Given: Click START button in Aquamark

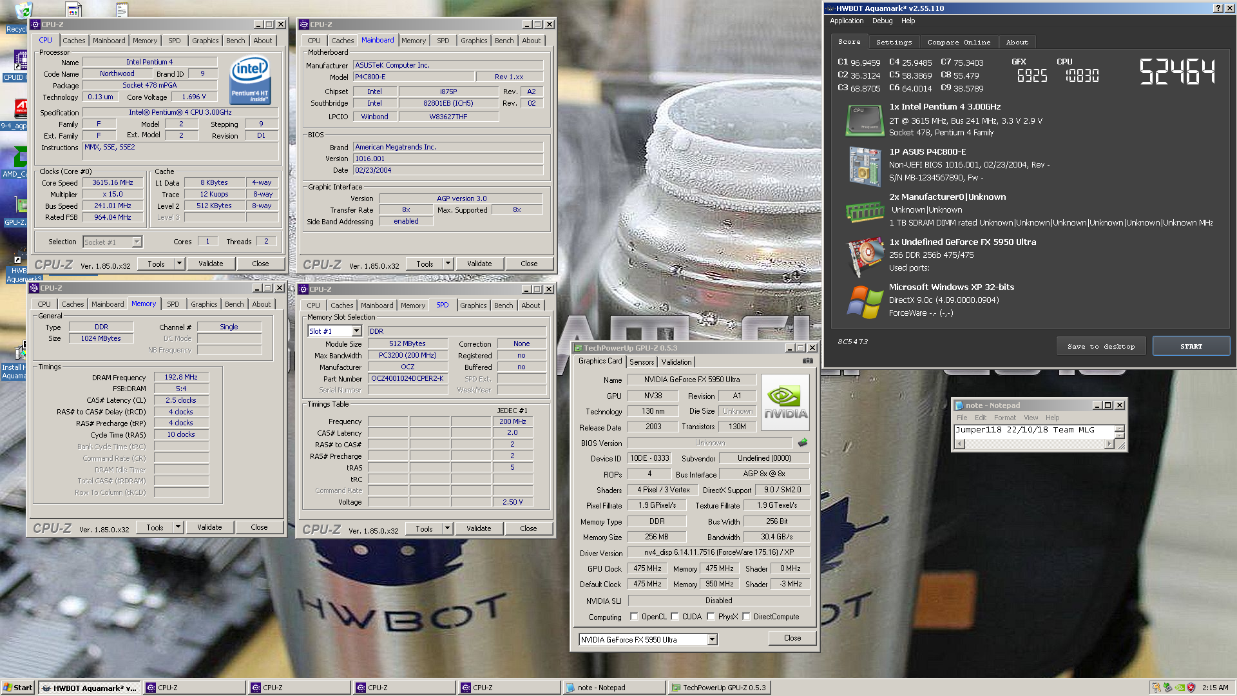Looking at the screenshot, I should pyautogui.click(x=1191, y=346).
